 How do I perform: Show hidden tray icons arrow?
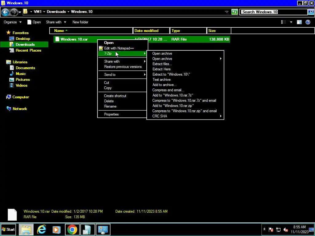click(264, 229)
